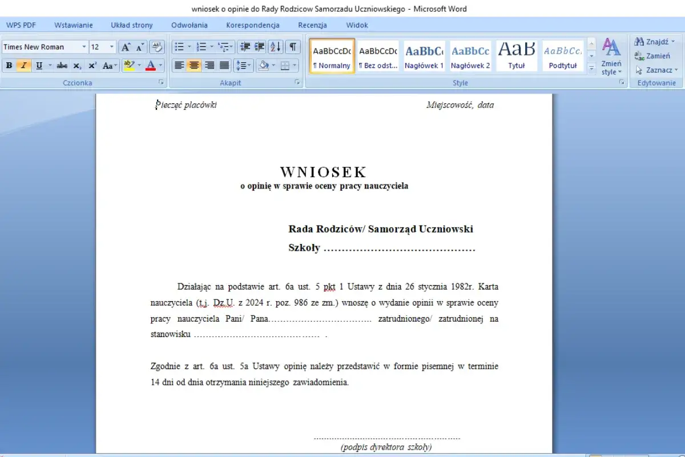Click 'Pieczęć placówki' text in document
Viewport: 685px width, 457px height.
[186, 105]
